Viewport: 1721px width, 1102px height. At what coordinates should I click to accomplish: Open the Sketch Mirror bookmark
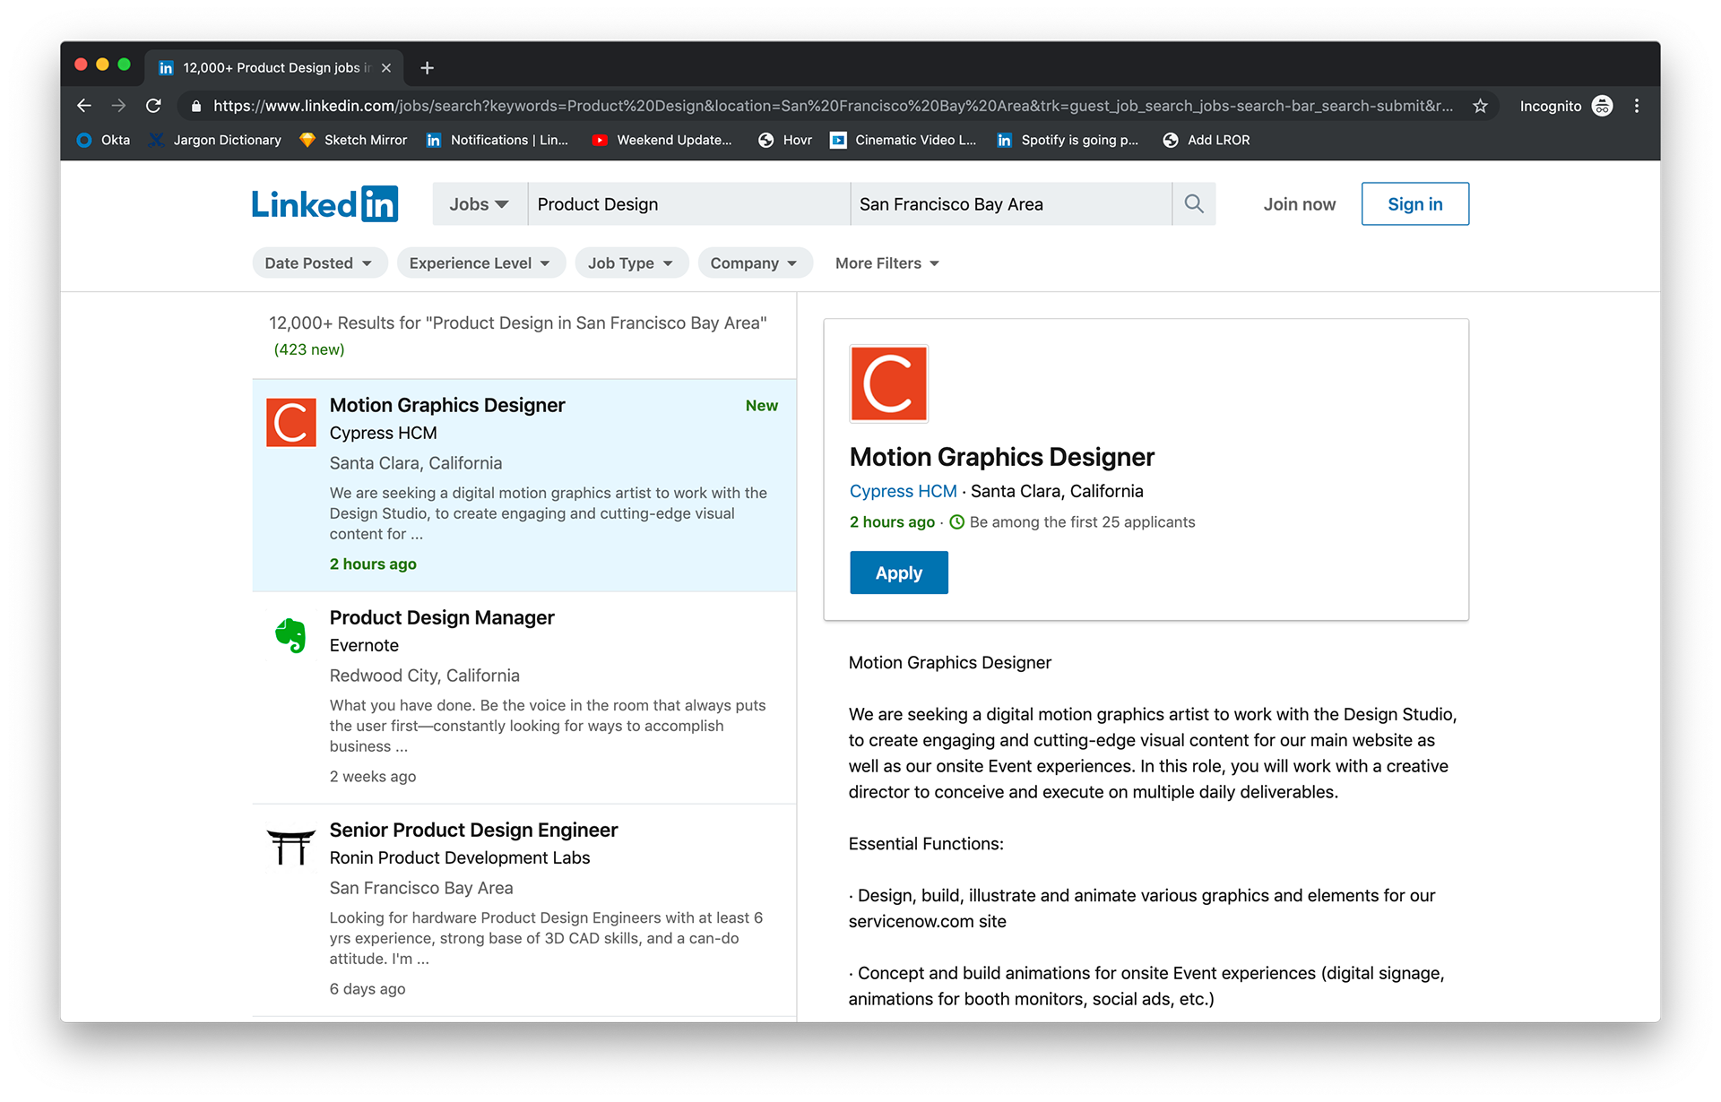pyautogui.click(x=353, y=140)
